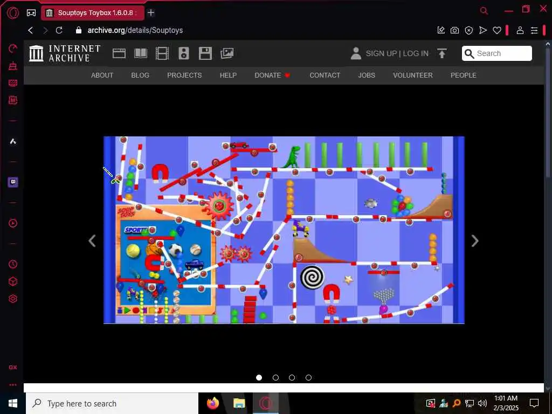Image resolution: width=552 pixels, height=414 pixels.
Task: Select the Souptoys Toybox 1.6.0.8 tab
Action: click(93, 13)
